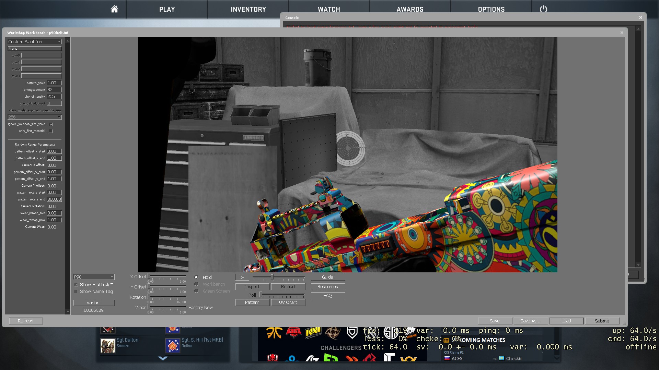659x370 pixels.
Task: Open the AWARDS menu
Action: [410, 9]
